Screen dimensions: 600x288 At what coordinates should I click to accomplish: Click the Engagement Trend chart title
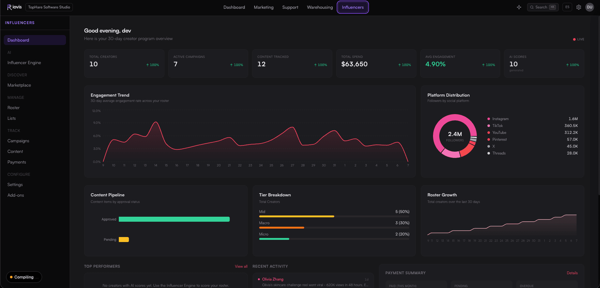click(x=110, y=95)
